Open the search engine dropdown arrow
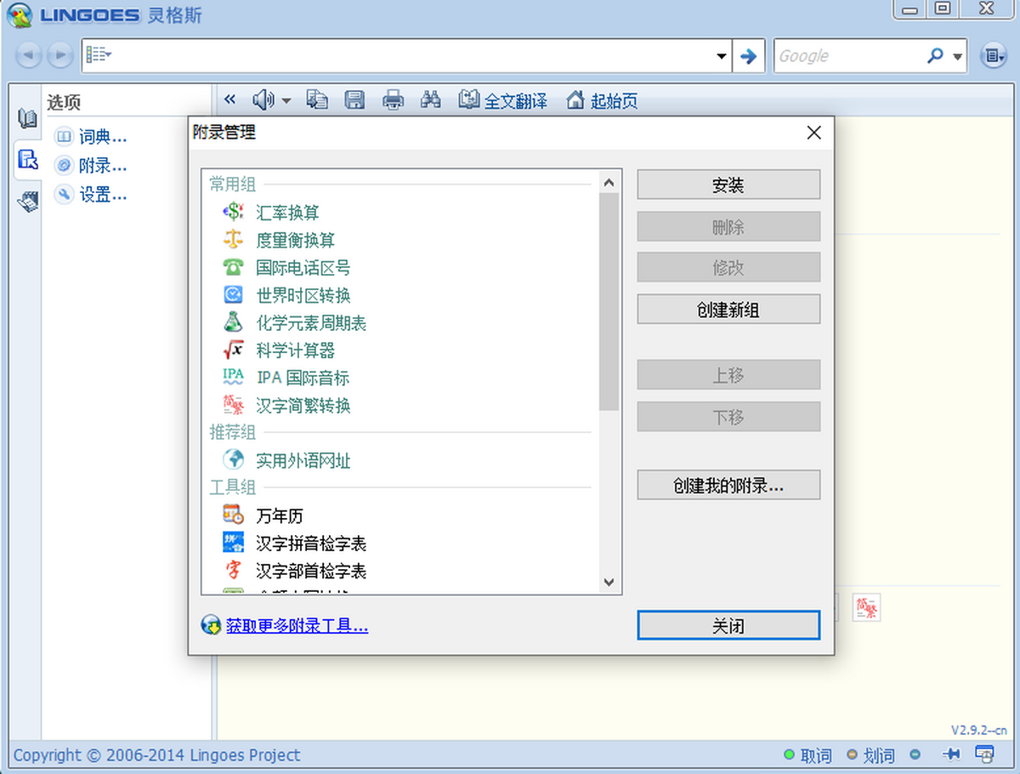The width and height of the screenshot is (1020, 774). [x=958, y=57]
